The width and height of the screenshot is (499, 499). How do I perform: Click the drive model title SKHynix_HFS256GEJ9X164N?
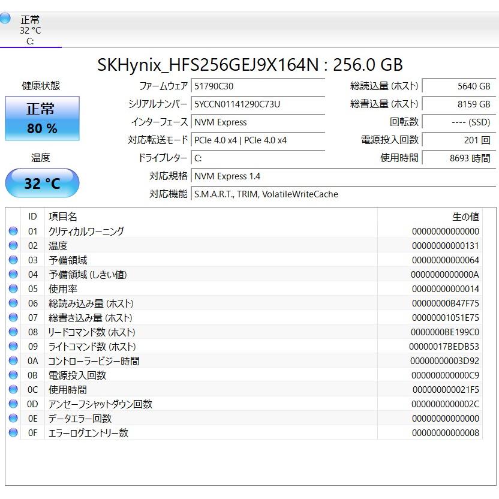pos(208,65)
